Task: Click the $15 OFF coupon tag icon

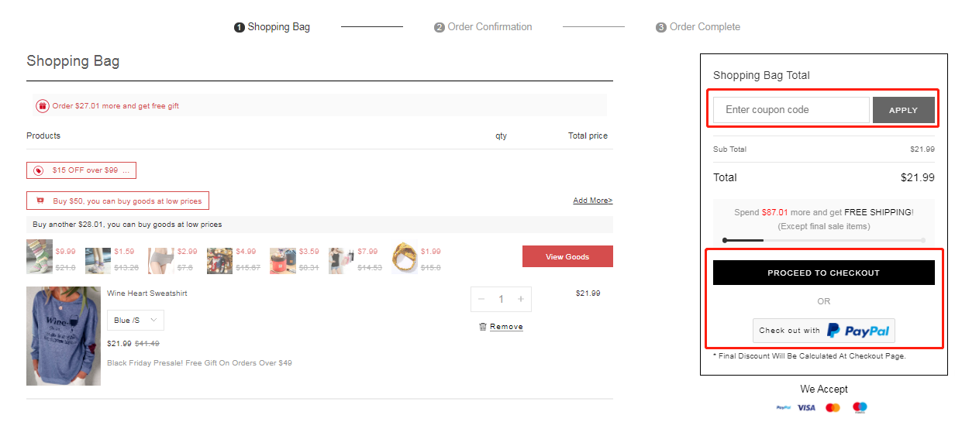Action: pos(38,170)
